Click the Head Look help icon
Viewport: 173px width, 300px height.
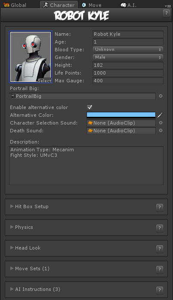160,249
